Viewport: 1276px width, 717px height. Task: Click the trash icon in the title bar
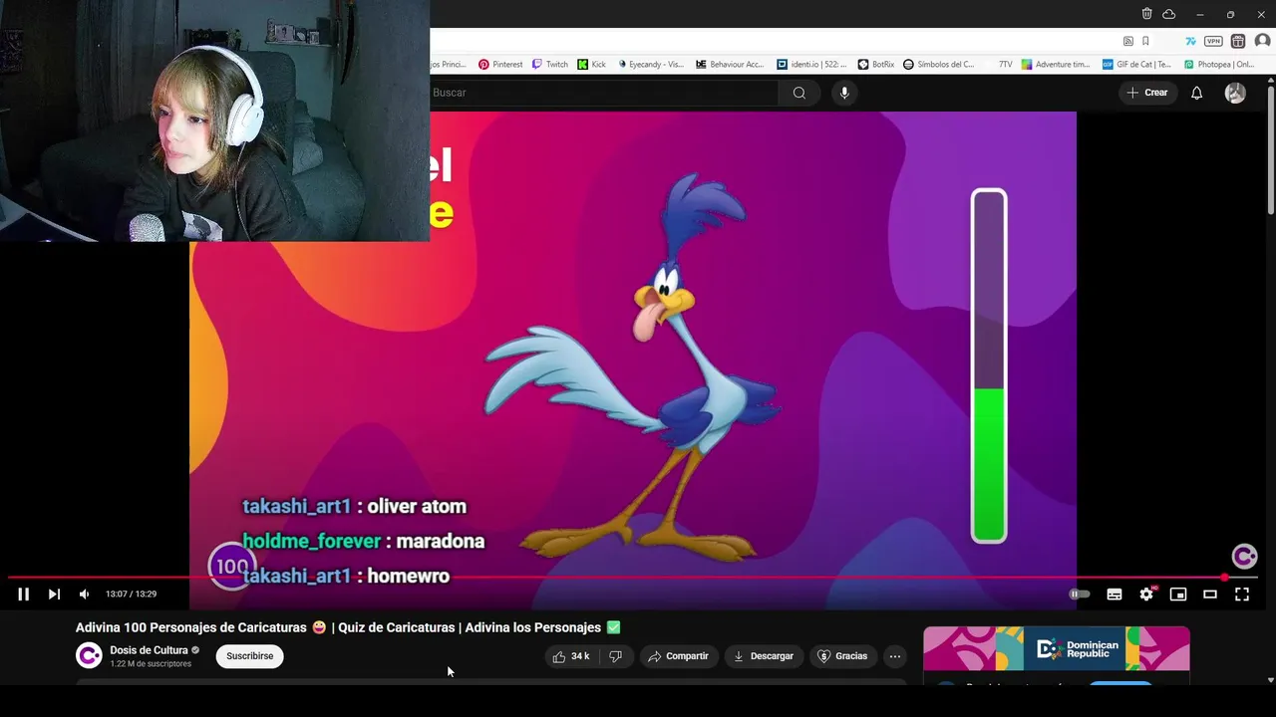click(1146, 14)
